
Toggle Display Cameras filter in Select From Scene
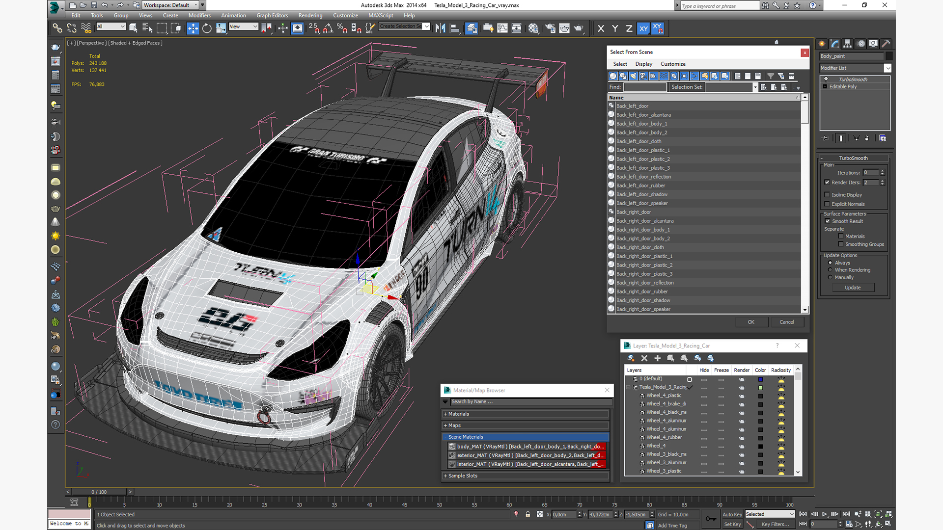[x=643, y=76]
